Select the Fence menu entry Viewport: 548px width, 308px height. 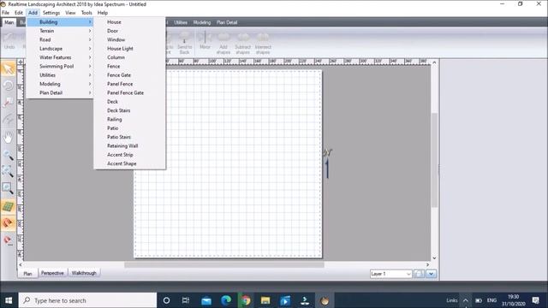(x=129, y=66)
